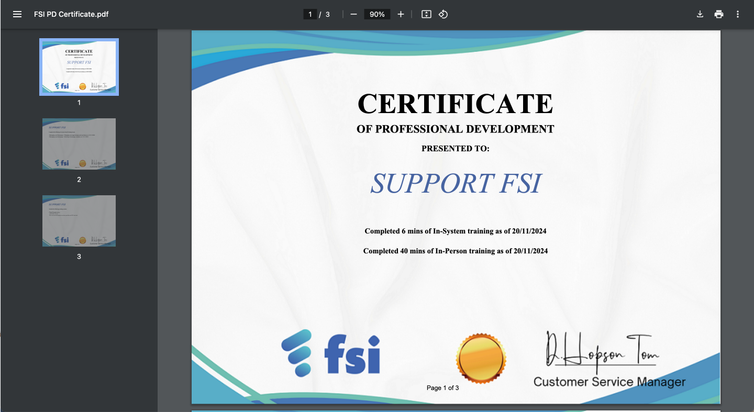Click the zoom in plus button
This screenshot has height=412, width=754.
(401, 14)
